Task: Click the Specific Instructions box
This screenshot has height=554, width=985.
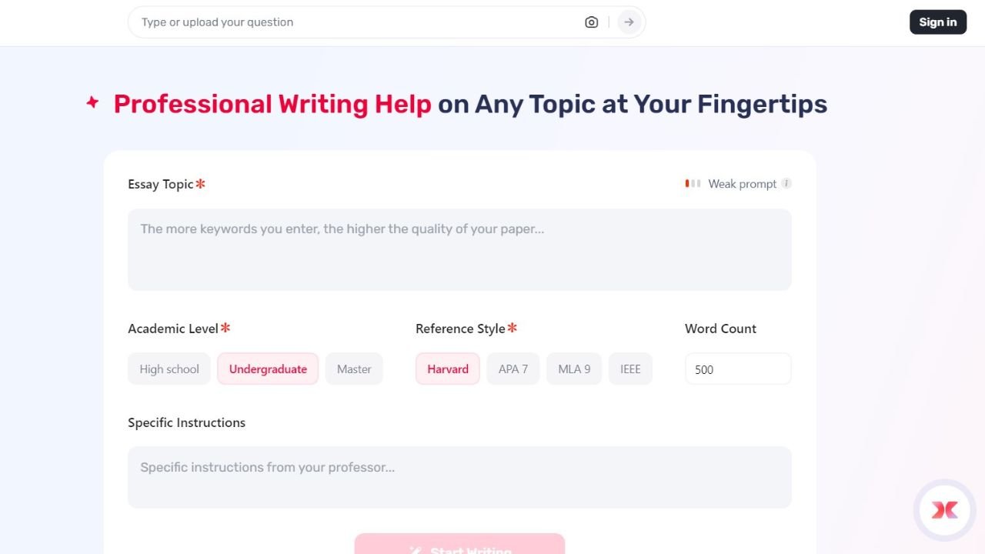Action: pyautogui.click(x=459, y=476)
